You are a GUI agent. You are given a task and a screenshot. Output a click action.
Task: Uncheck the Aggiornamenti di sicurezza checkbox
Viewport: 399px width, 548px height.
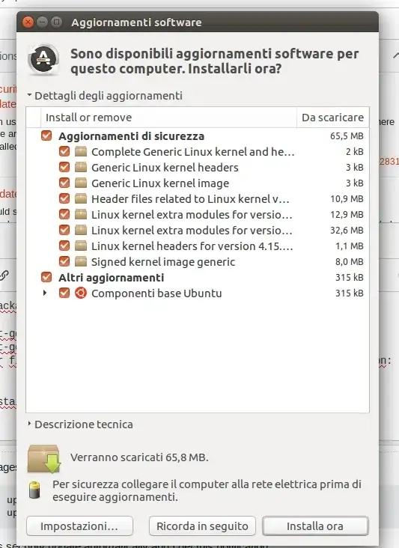(x=46, y=136)
